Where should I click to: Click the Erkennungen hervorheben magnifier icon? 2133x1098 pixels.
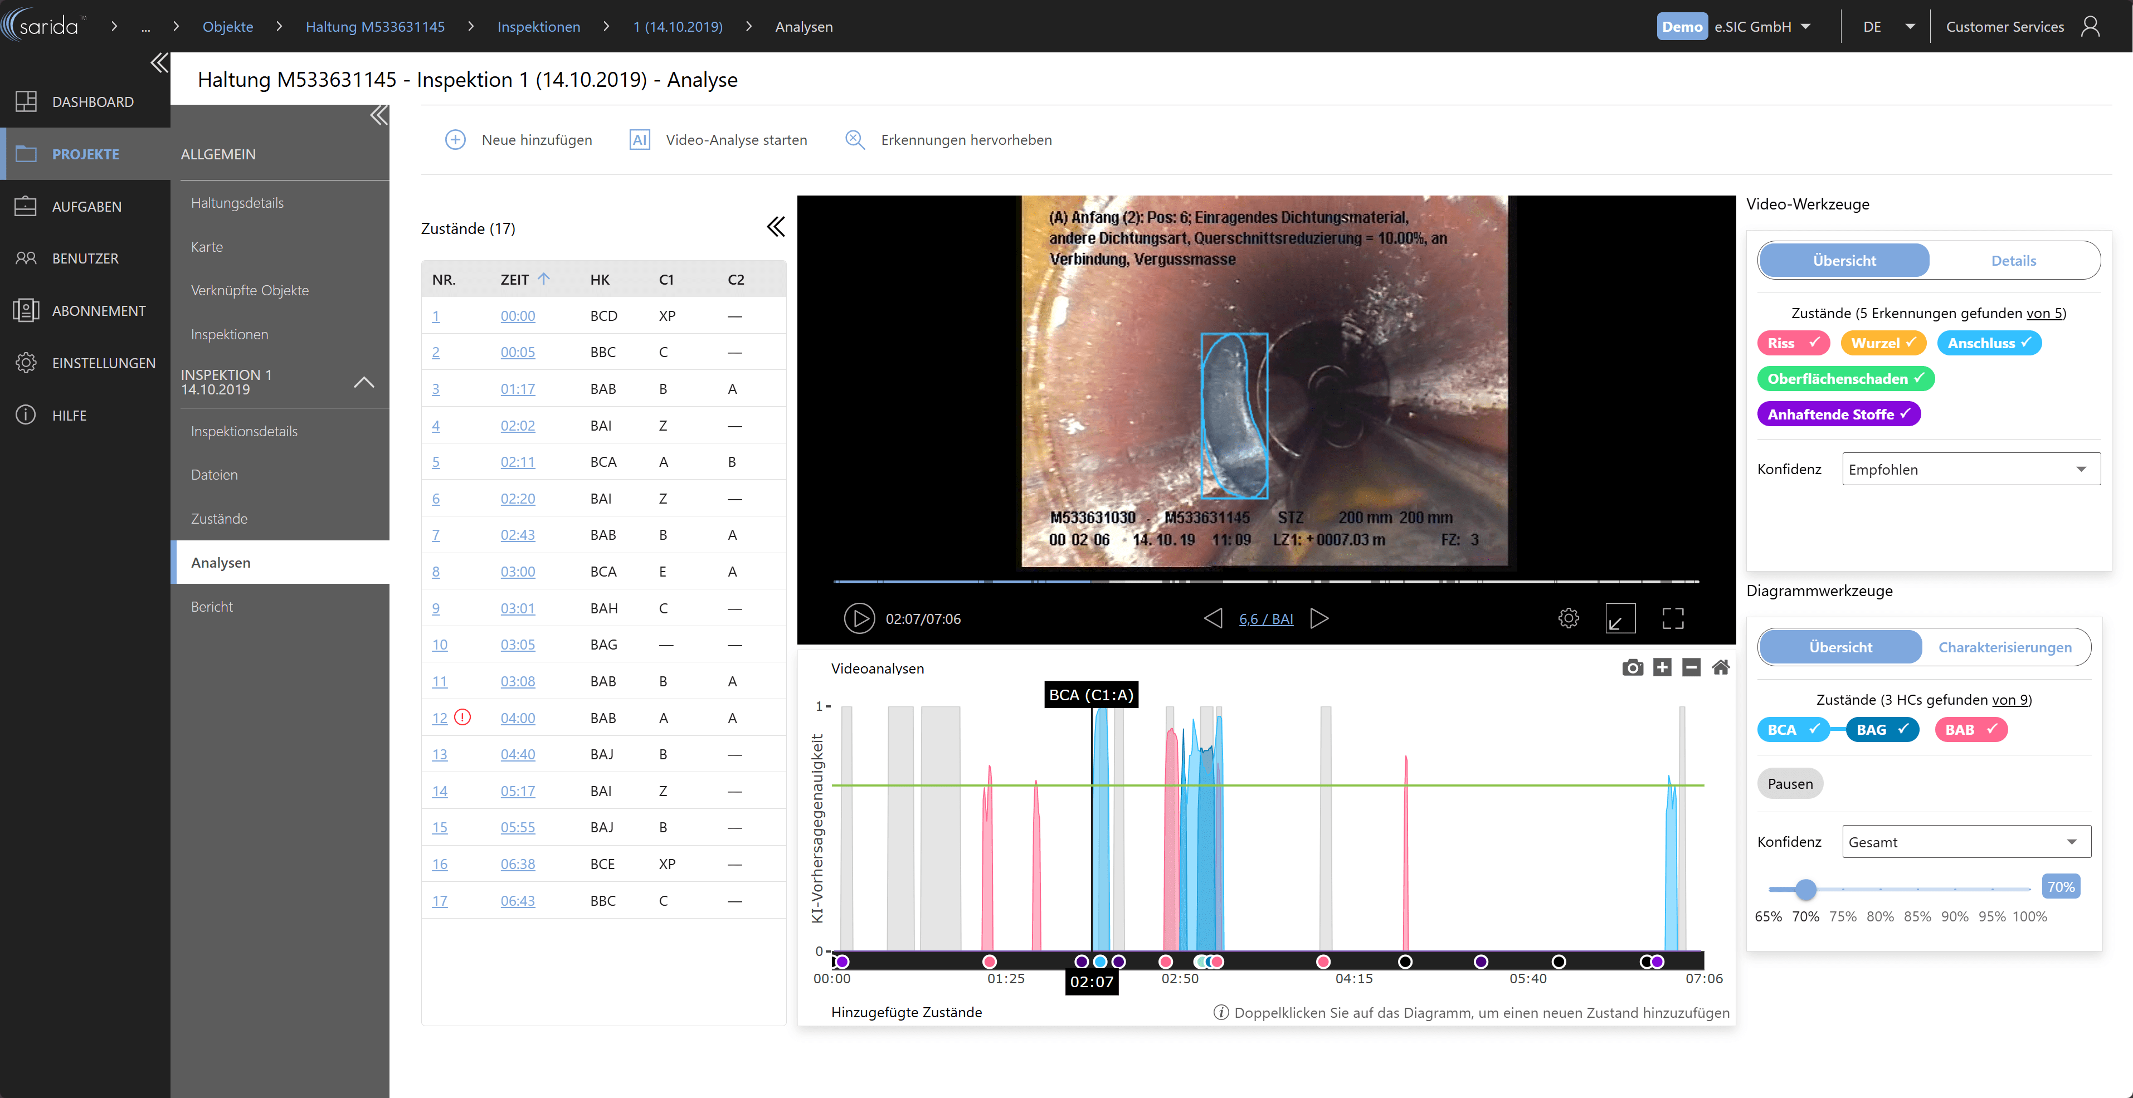(855, 140)
